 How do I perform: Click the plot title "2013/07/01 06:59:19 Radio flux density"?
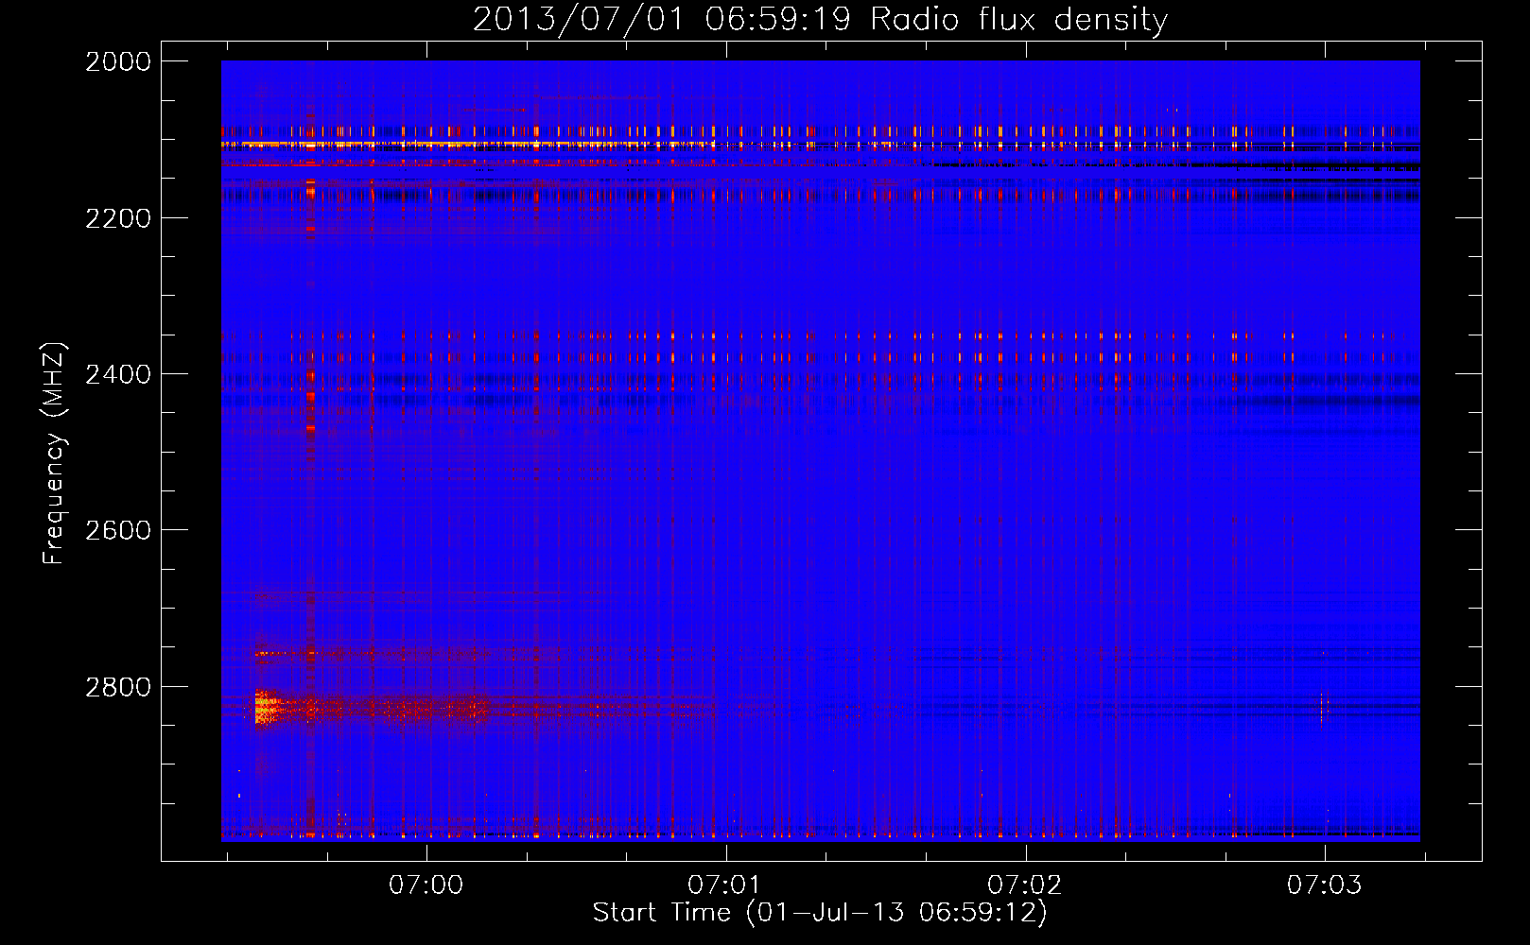point(820,19)
